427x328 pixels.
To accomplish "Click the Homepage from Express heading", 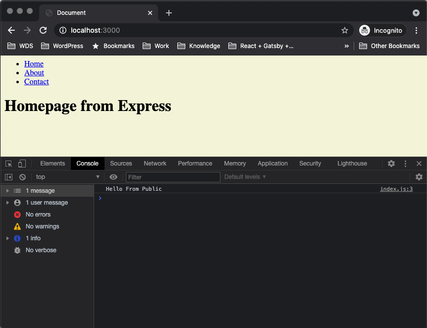I will click(x=88, y=106).
